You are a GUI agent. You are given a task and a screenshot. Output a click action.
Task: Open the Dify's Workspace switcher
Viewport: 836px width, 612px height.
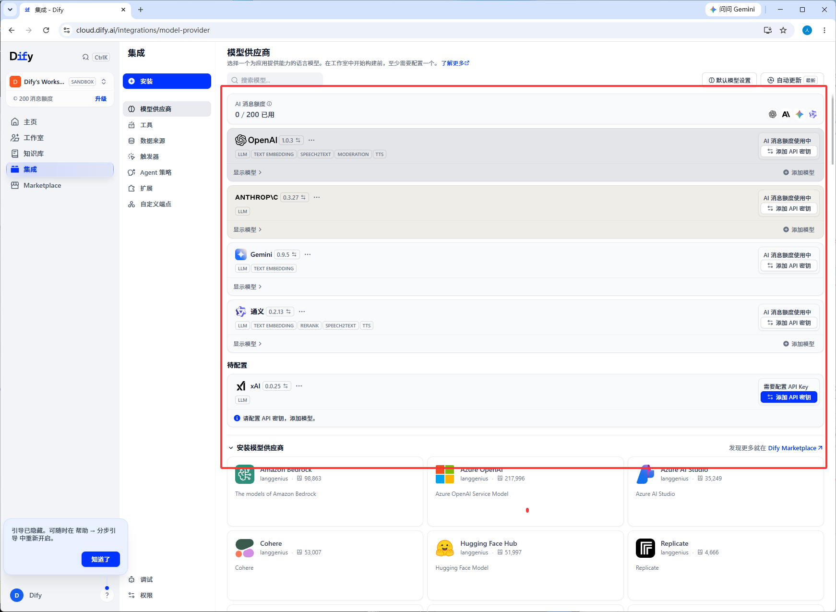tap(60, 82)
